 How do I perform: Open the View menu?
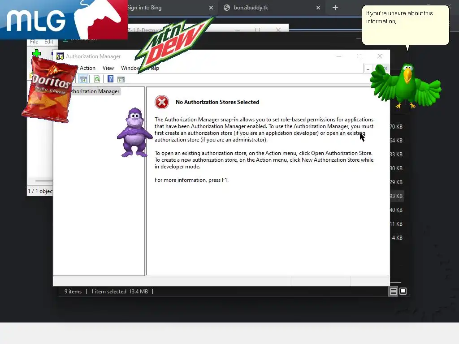pos(108,68)
